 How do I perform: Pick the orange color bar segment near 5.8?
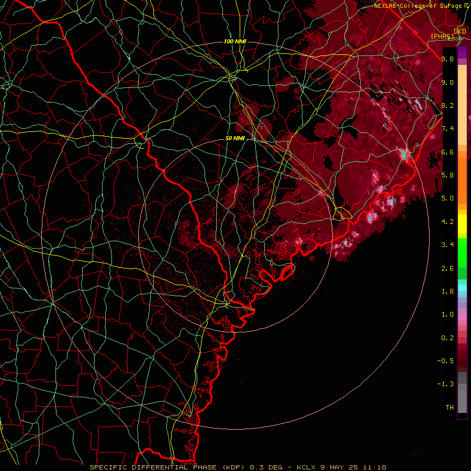462,180
